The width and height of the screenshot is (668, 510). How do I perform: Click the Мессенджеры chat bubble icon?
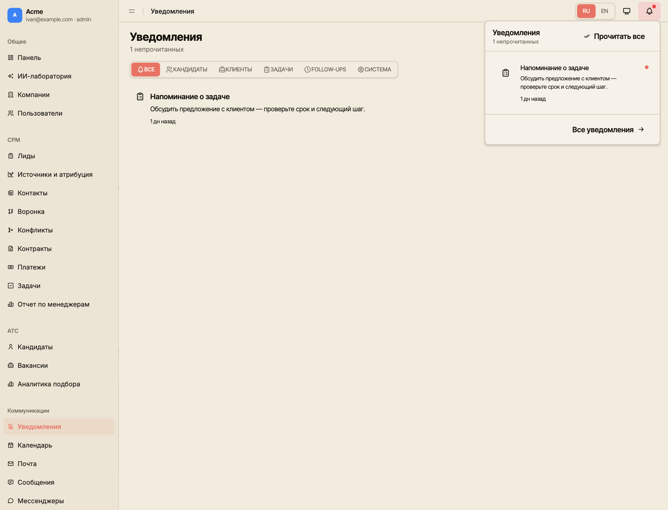coord(11,501)
